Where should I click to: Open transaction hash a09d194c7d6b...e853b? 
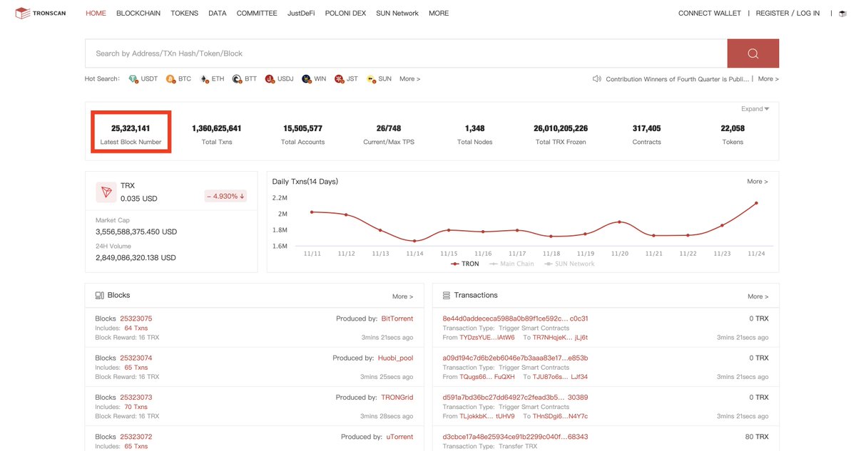515,358
